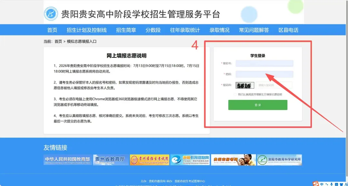The height and width of the screenshot is (186, 348).
Task: Click the 网上填报志愿说明 heading
Action: click(127, 56)
